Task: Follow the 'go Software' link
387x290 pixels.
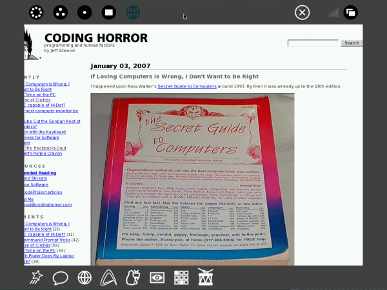Action: click(36, 185)
